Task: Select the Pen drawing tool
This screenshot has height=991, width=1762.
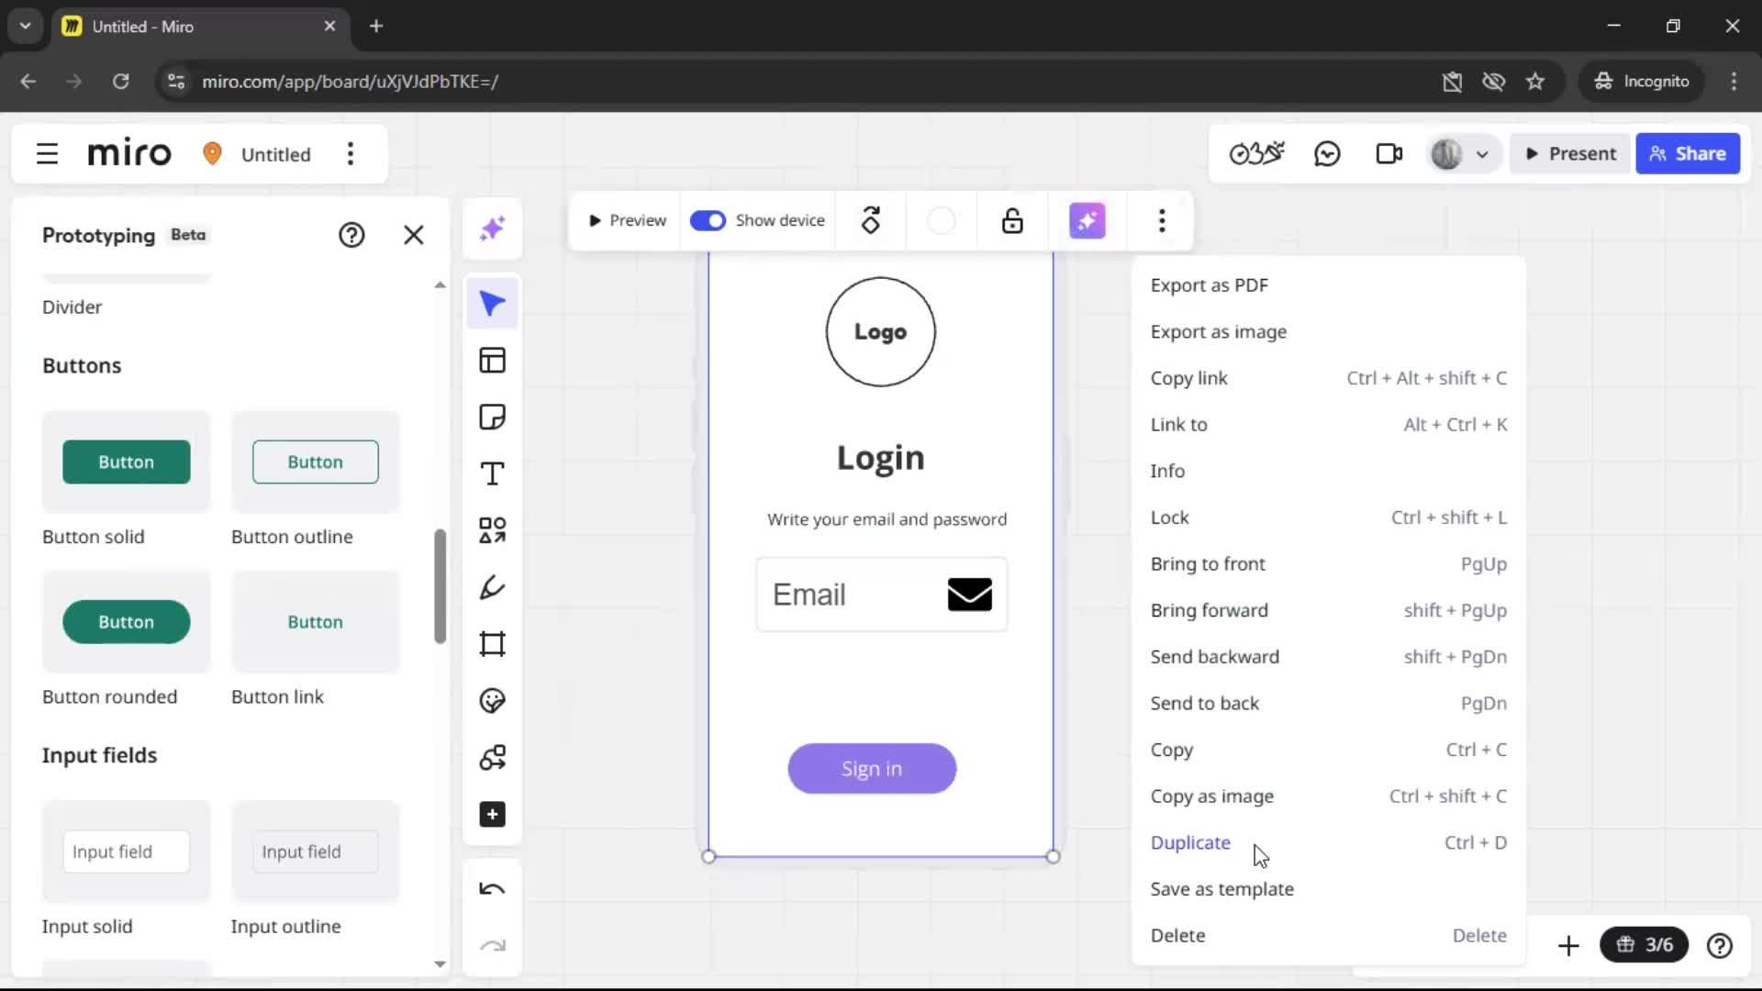Action: click(493, 587)
